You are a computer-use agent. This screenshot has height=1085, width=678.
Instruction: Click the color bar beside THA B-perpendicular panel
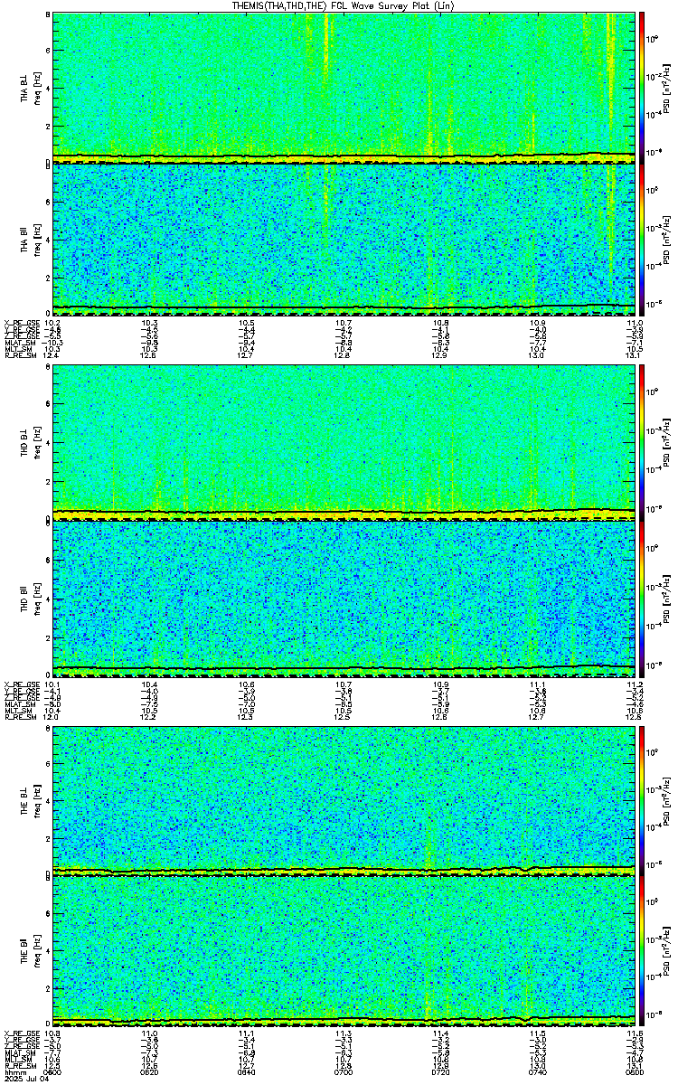(x=642, y=87)
